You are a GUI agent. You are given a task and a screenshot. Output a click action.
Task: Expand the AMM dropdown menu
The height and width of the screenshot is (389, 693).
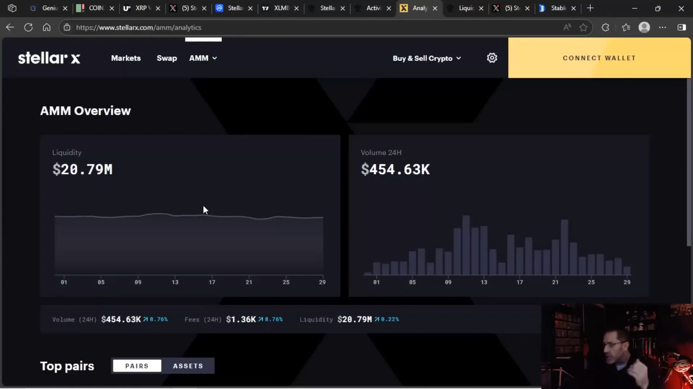203,58
